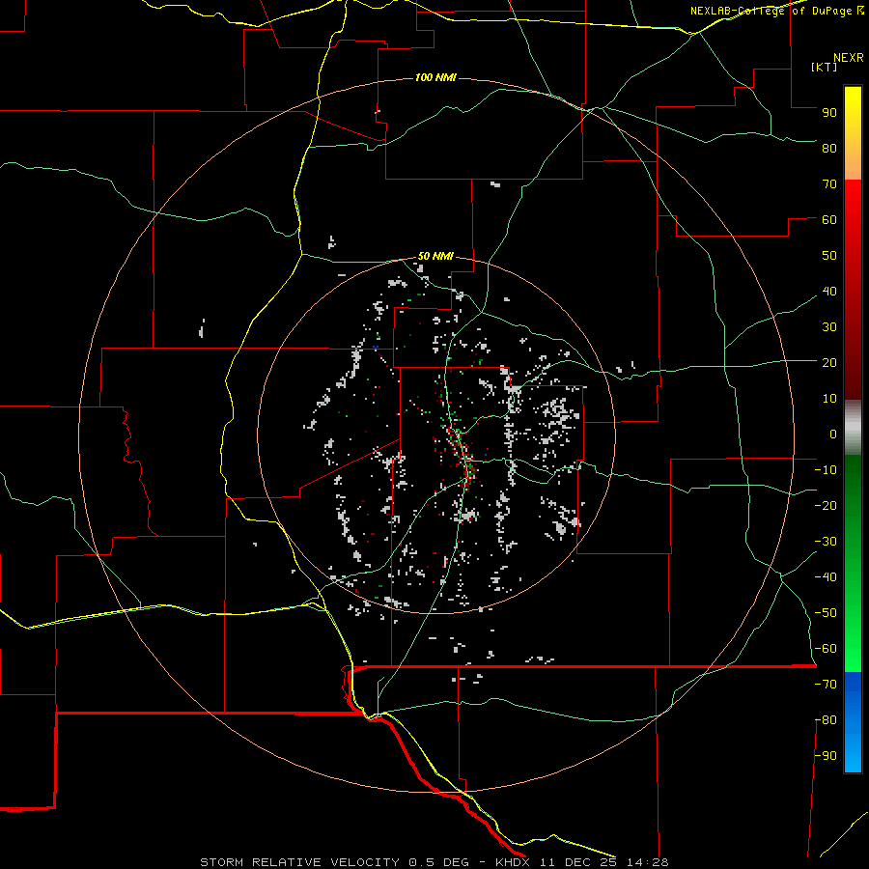This screenshot has height=869, width=869.
Task: Click the 40 value on the velocity scale
Action: tap(829, 291)
